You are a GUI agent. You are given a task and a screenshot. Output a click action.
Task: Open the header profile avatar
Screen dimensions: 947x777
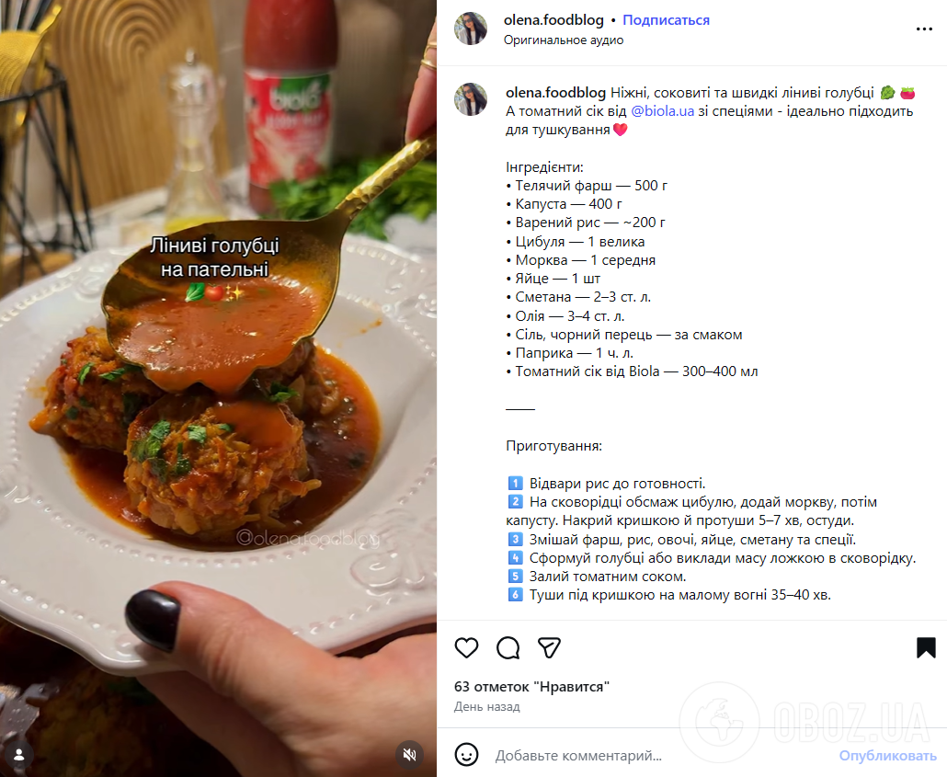[471, 29]
